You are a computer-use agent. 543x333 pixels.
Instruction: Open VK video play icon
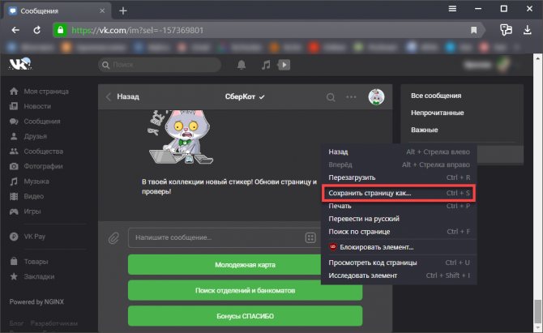pyautogui.click(x=284, y=65)
